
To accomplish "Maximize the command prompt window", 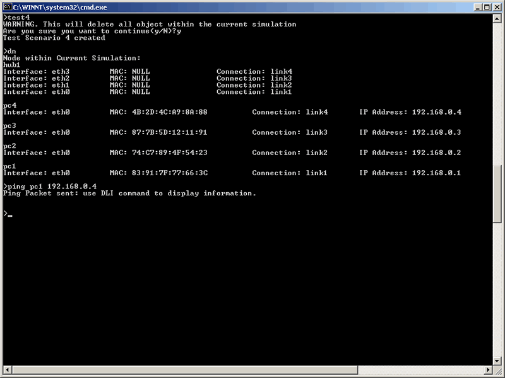I will pyautogui.click(x=486, y=8).
